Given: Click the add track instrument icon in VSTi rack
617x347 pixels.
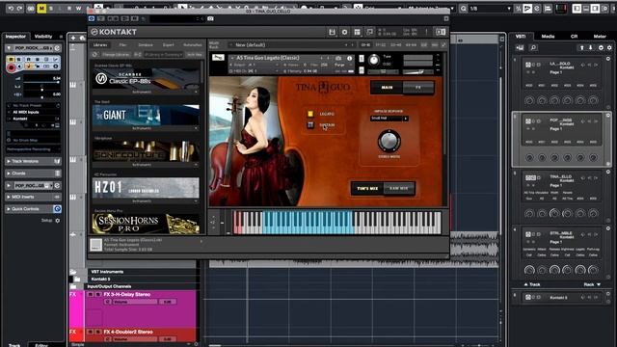Looking at the screenshot, I should [x=520, y=47].
